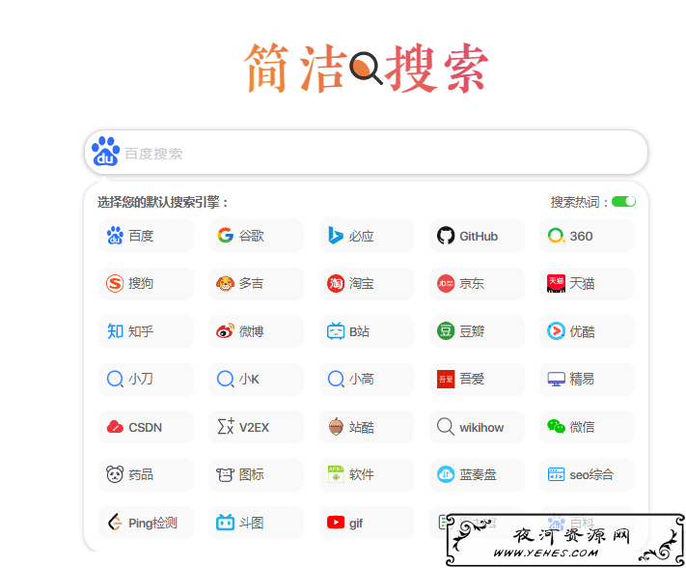Click the 天猫 Tmall icon

[556, 283]
